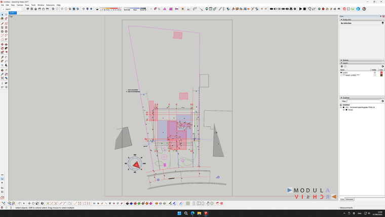This screenshot has height=217, width=385.
Task: Click the Shaded With Textures style icon
Action: point(74,9)
